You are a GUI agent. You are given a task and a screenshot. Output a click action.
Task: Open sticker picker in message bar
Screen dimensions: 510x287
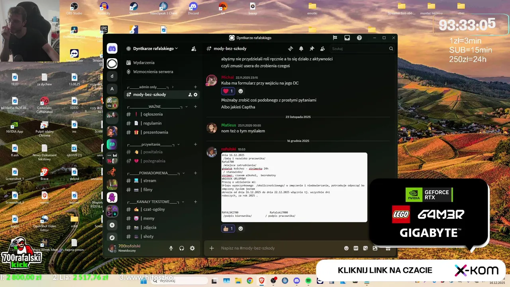(365, 248)
